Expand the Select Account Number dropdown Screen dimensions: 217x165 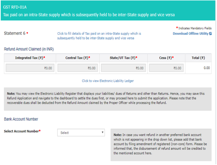[81, 133]
